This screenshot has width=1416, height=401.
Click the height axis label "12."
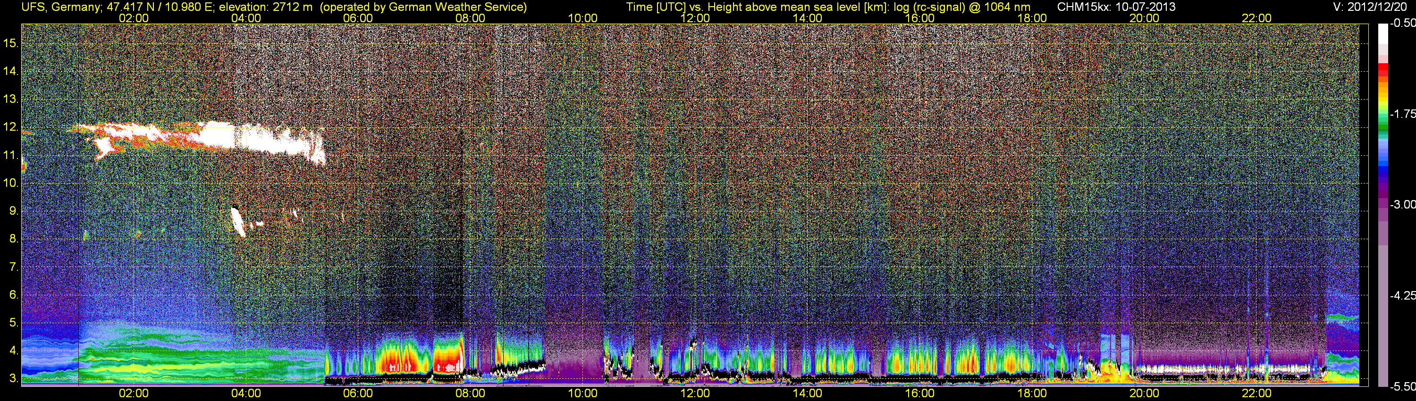click(x=11, y=127)
